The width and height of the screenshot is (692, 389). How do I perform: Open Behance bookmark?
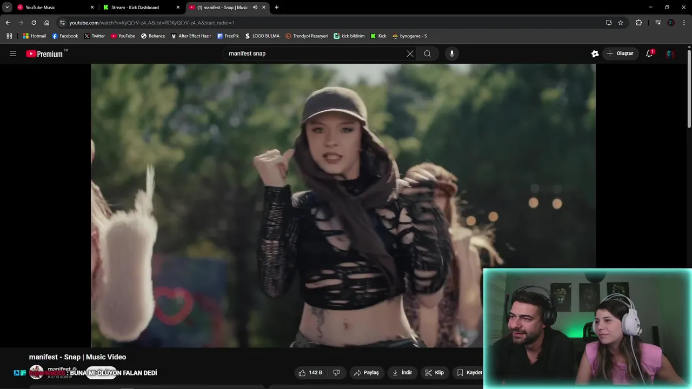[x=153, y=36]
